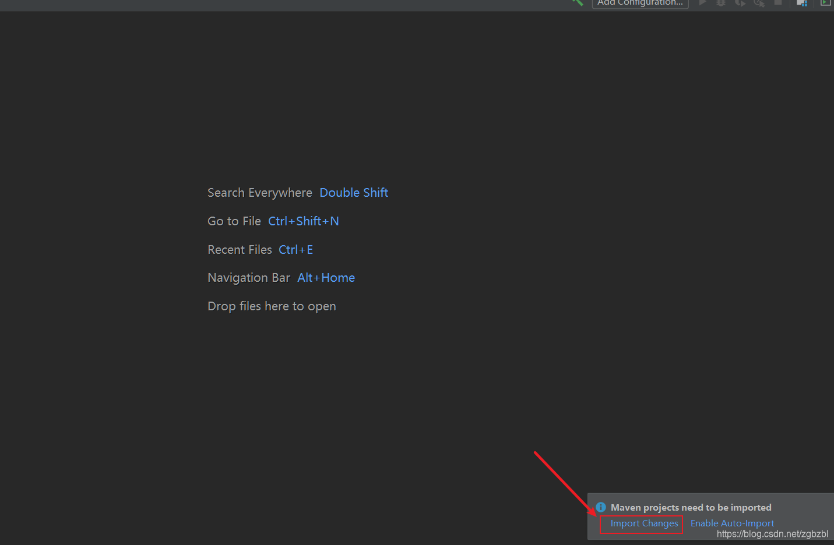Click the Search Everywhere label

(260, 193)
